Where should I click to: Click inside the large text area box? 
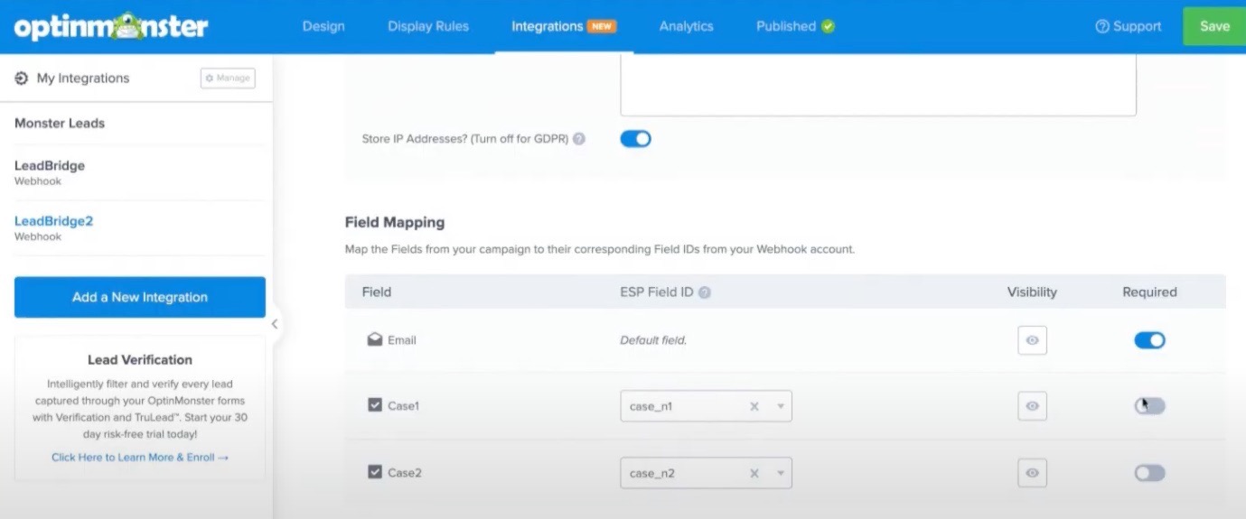click(x=877, y=85)
